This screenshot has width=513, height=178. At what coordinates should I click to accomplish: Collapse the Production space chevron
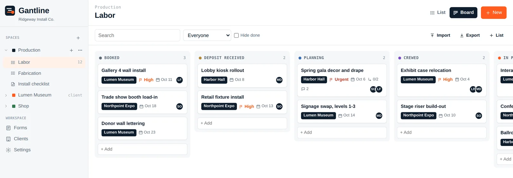click(6, 50)
